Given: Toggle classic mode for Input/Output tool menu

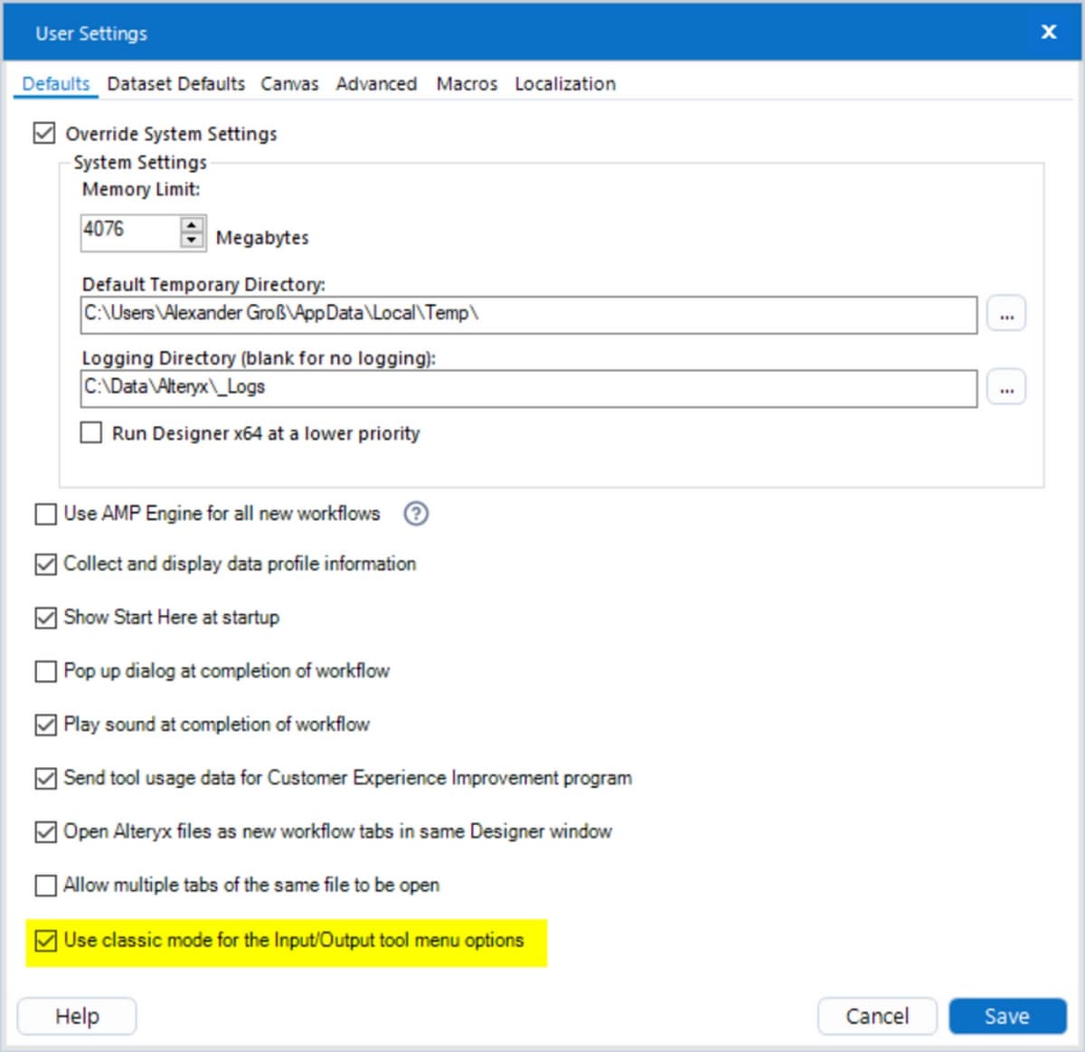Looking at the screenshot, I should pyautogui.click(x=45, y=941).
